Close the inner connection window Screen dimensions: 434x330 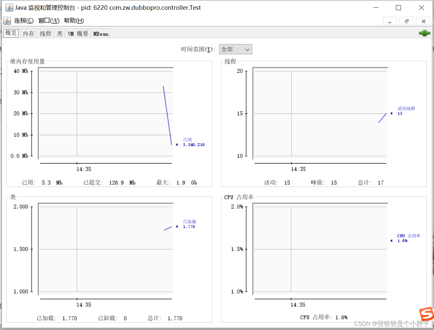(x=424, y=21)
